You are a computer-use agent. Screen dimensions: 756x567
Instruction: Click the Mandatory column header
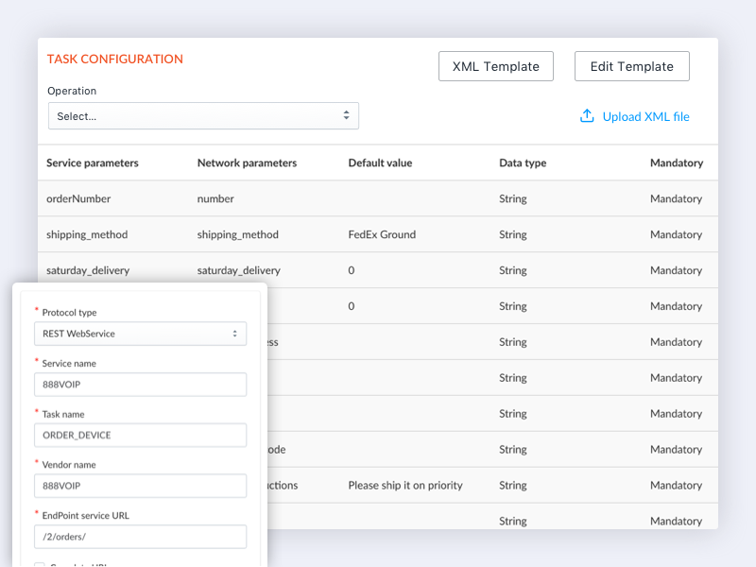[676, 163]
